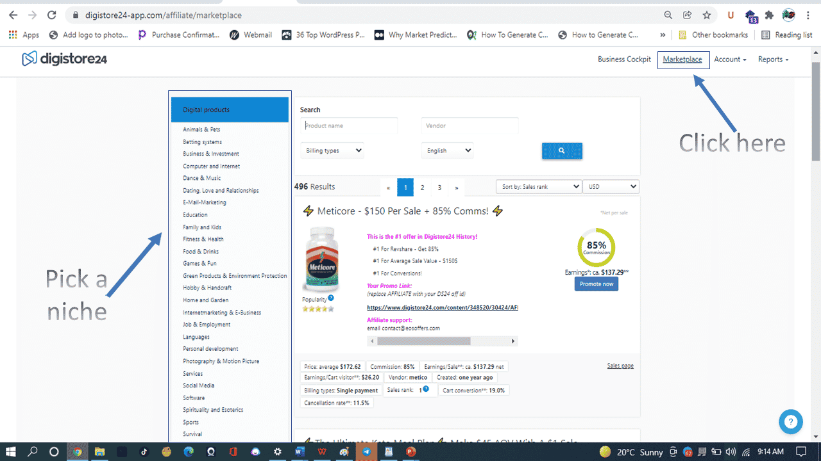Click the Meticore popularity star rating
This screenshot has width=821, height=461.
pos(318,309)
